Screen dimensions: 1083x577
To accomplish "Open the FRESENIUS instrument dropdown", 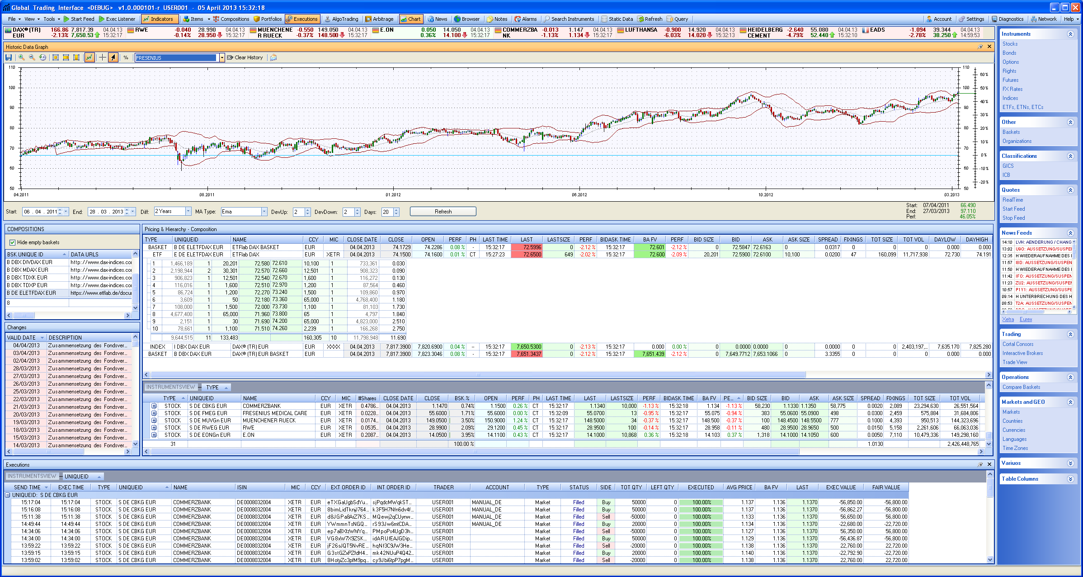I will pos(222,57).
